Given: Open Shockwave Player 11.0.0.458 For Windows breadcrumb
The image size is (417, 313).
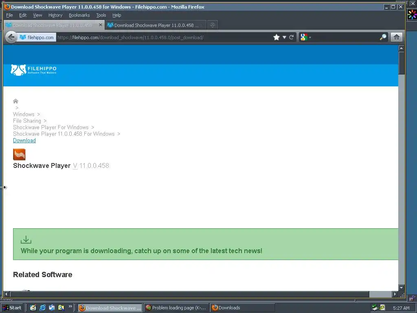Looking at the screenshot, I should pos(64,134).
